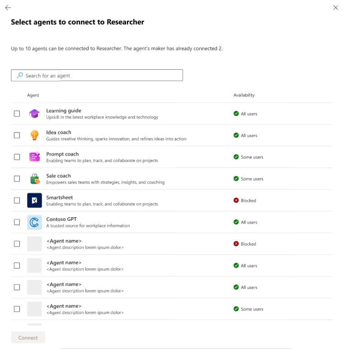
Task: Click the Idea coach lightbulb icon
Action: (x=34, y=135)
